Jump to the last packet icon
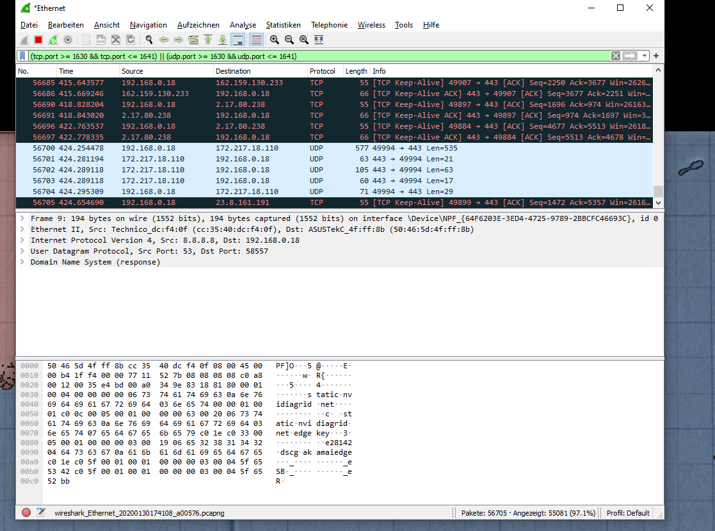This screenshot has height=531, width=715. coord(223,40)
